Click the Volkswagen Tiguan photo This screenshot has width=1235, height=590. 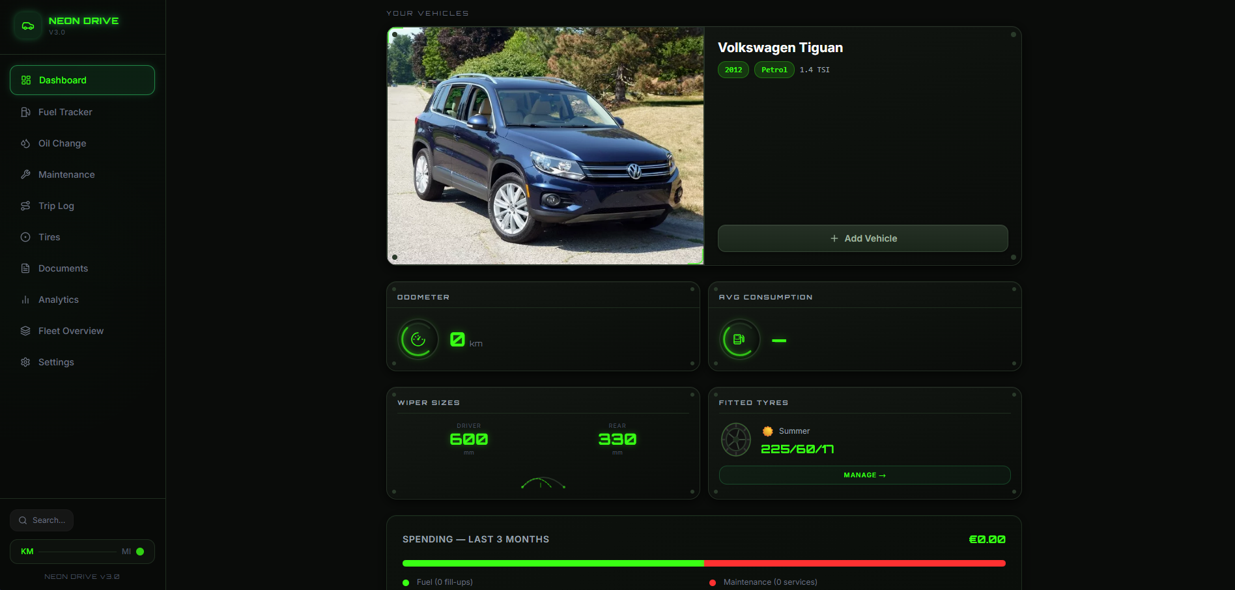[x=546, y=146]
